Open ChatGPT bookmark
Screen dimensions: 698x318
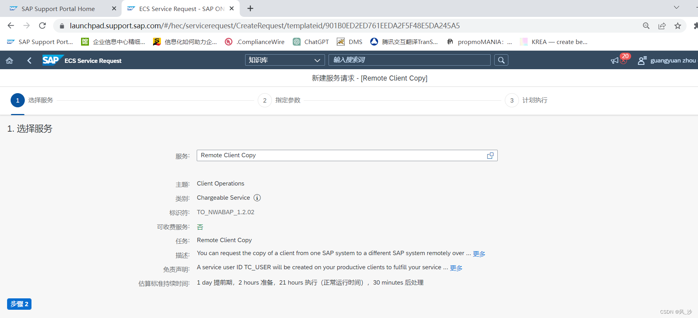[311, 42]
